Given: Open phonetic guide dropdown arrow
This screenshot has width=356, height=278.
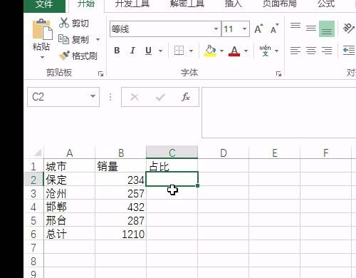Looking at the screenshot, I should pyautogui.click(x=276, y=51).
